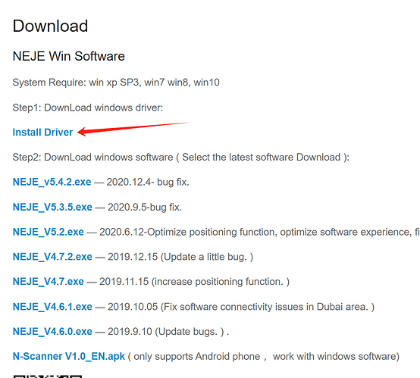Download NEJE_V5.3.5.exe
The width and height of the screenshot is (420, 378).
pos(52,207)
